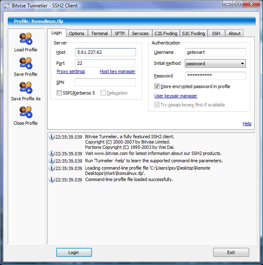Viewport: 263px width, 265px height.
Task: Open the About tab
Action: [x=235, y=33]
